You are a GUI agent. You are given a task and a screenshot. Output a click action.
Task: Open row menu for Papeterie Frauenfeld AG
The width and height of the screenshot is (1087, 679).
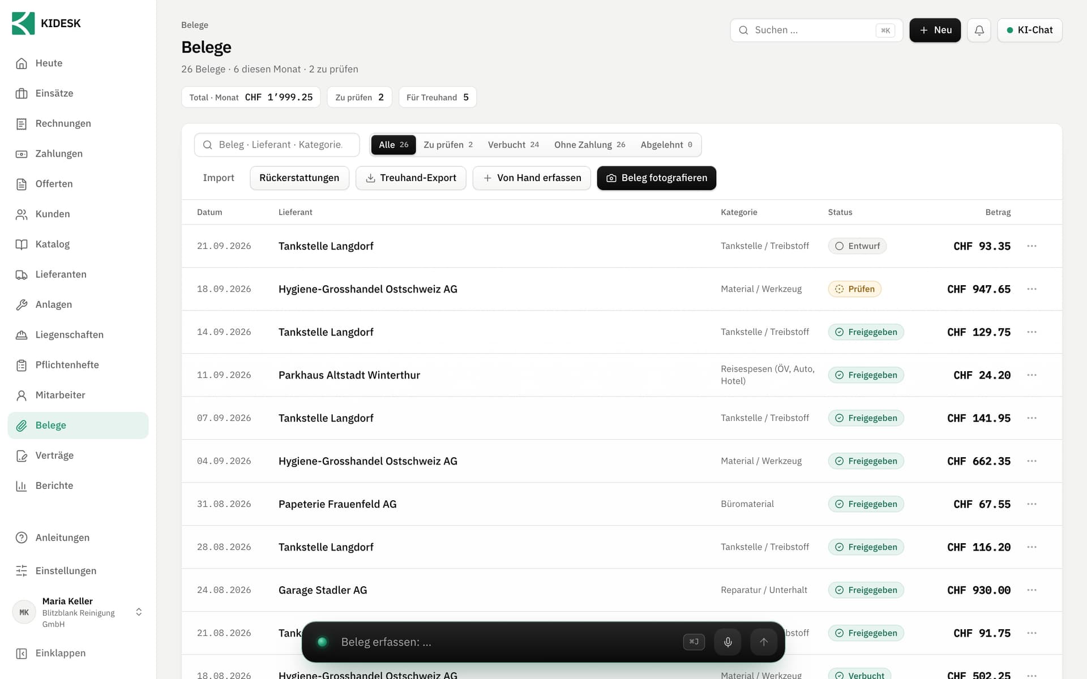pos(1032,504)
